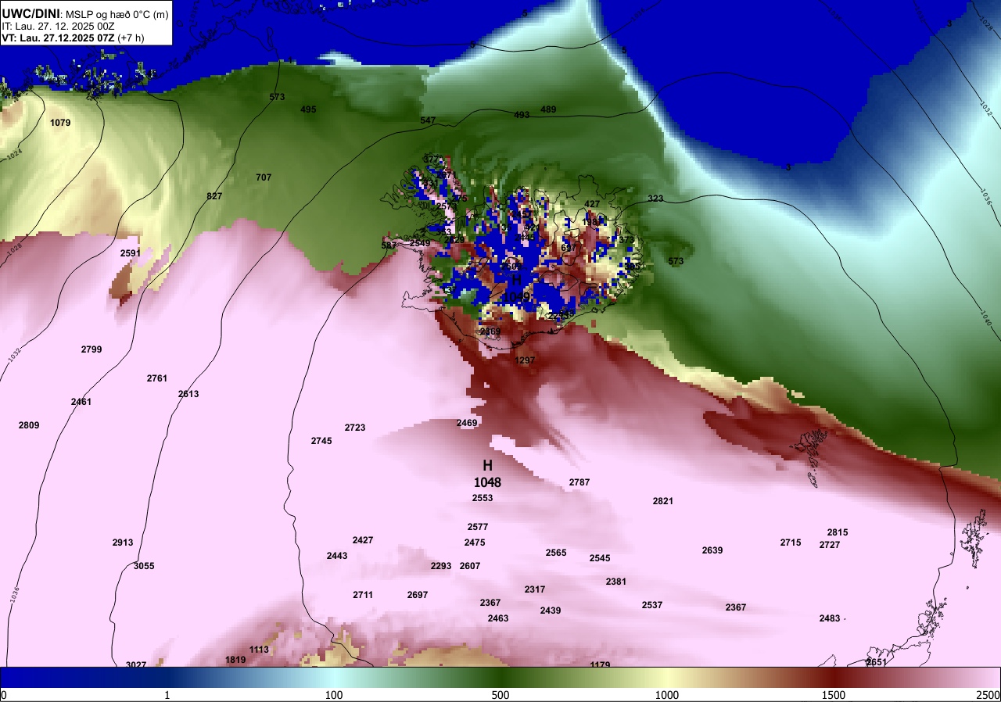The width and height of the screenshot is (1001, 702).
Task: Select the 2799 height value
Action: [91, 349]
